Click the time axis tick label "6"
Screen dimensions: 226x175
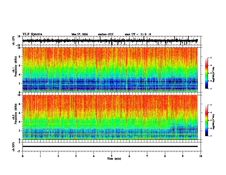pos(130,156)
